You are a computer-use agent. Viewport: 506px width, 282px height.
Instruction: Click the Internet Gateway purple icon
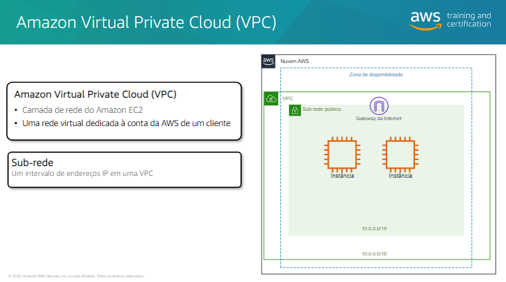click(x=379, y=106)
